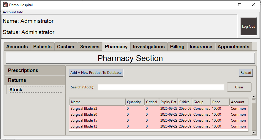Image resolution: width=261 pixels, height=140 pixels.
Task: Click the Status: Administrator label
Action: pyautogui.click(x=29, y=32)
